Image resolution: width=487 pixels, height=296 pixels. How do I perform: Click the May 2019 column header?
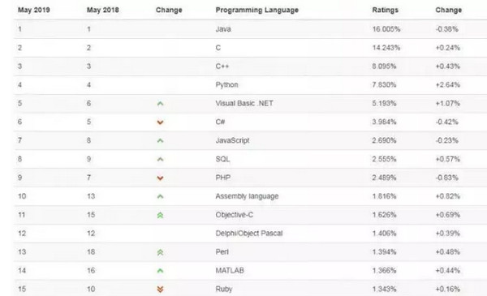(34, 10)
